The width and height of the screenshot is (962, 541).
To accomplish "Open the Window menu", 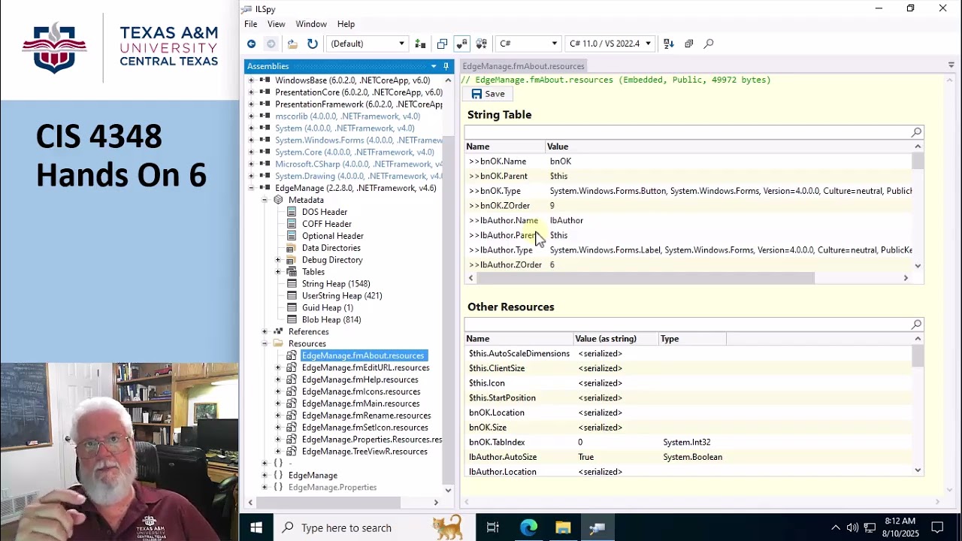I will (311, 24).
